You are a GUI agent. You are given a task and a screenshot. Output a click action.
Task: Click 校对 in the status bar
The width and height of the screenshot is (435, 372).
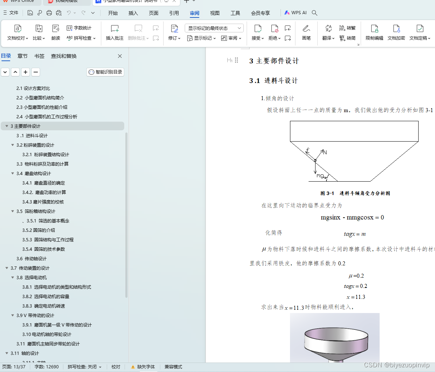[x=116, y=367]
